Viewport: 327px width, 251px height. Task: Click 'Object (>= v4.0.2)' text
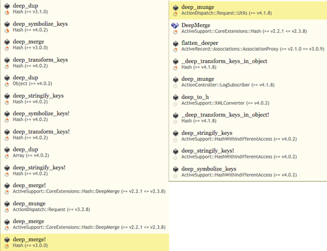(x=32, y=84)
